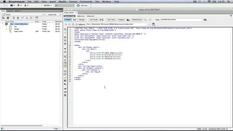Image resolution: width=233 pixels, height=131 pixels.
Task: Open the File Management icon beside Title
Action: pyautogui.click(x=205, y=20)
